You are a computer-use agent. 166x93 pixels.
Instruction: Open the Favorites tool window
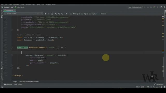point(2,65)
